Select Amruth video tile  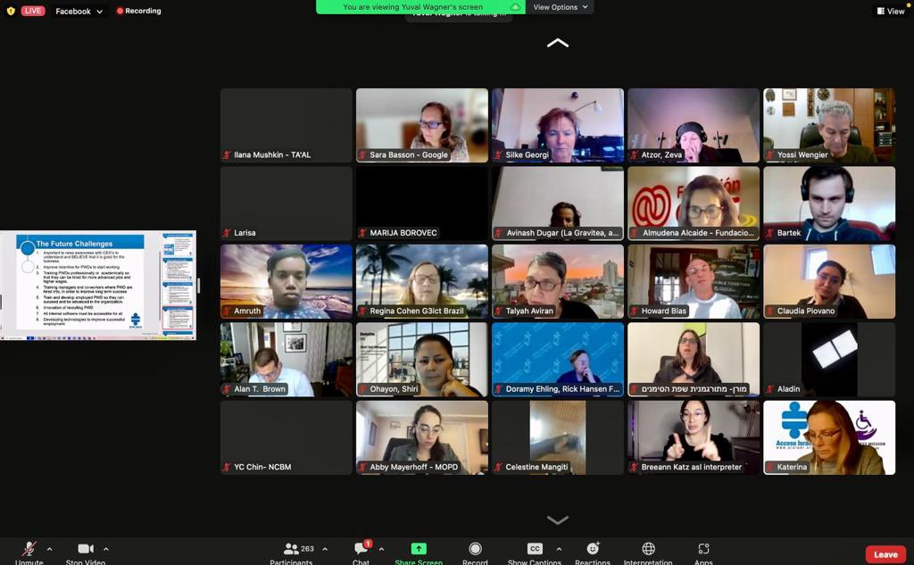pyautogui.click(x=287, y=282)
